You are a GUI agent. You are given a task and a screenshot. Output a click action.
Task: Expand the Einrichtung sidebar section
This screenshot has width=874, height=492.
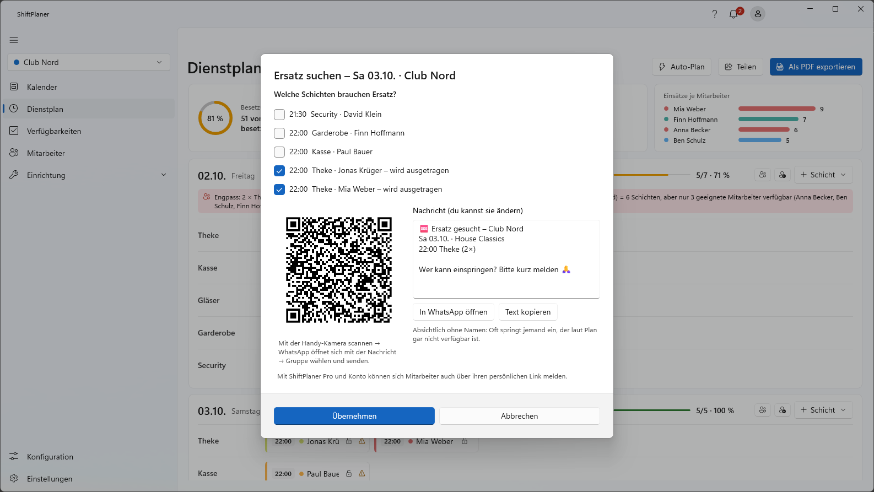(x=89, y=175)
